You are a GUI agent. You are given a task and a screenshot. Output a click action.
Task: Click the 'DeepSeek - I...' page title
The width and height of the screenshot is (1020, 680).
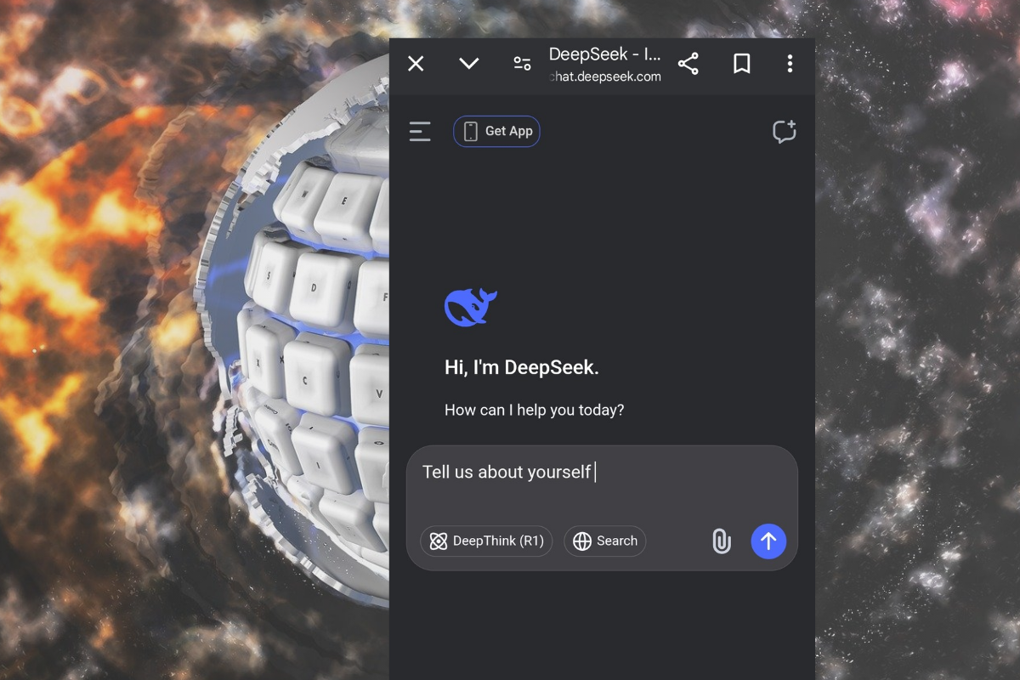click(604, 54)
